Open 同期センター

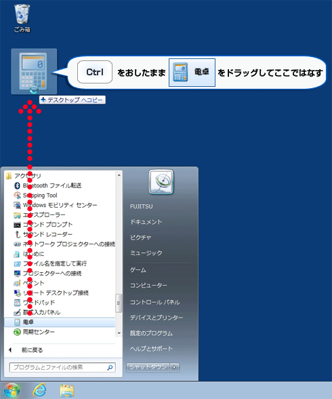35,332
